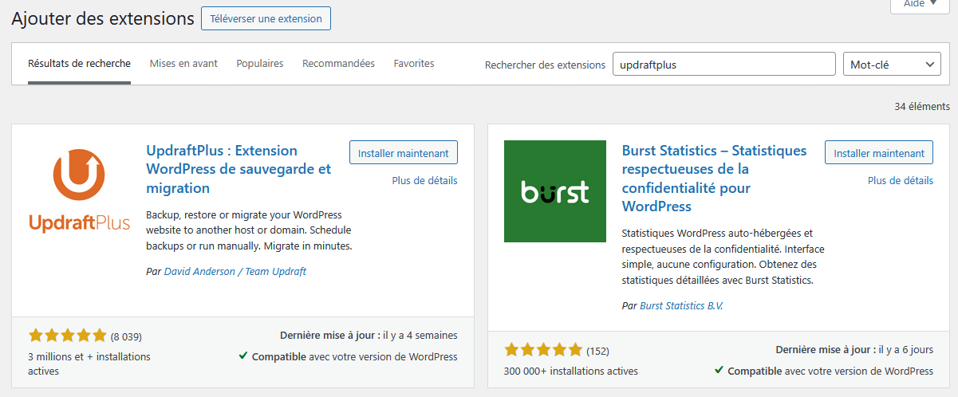The width and height of the screenshot is (958, 397).
Task: Open the Burst Statistics plugin title link
Action: [x=714, y=179]
